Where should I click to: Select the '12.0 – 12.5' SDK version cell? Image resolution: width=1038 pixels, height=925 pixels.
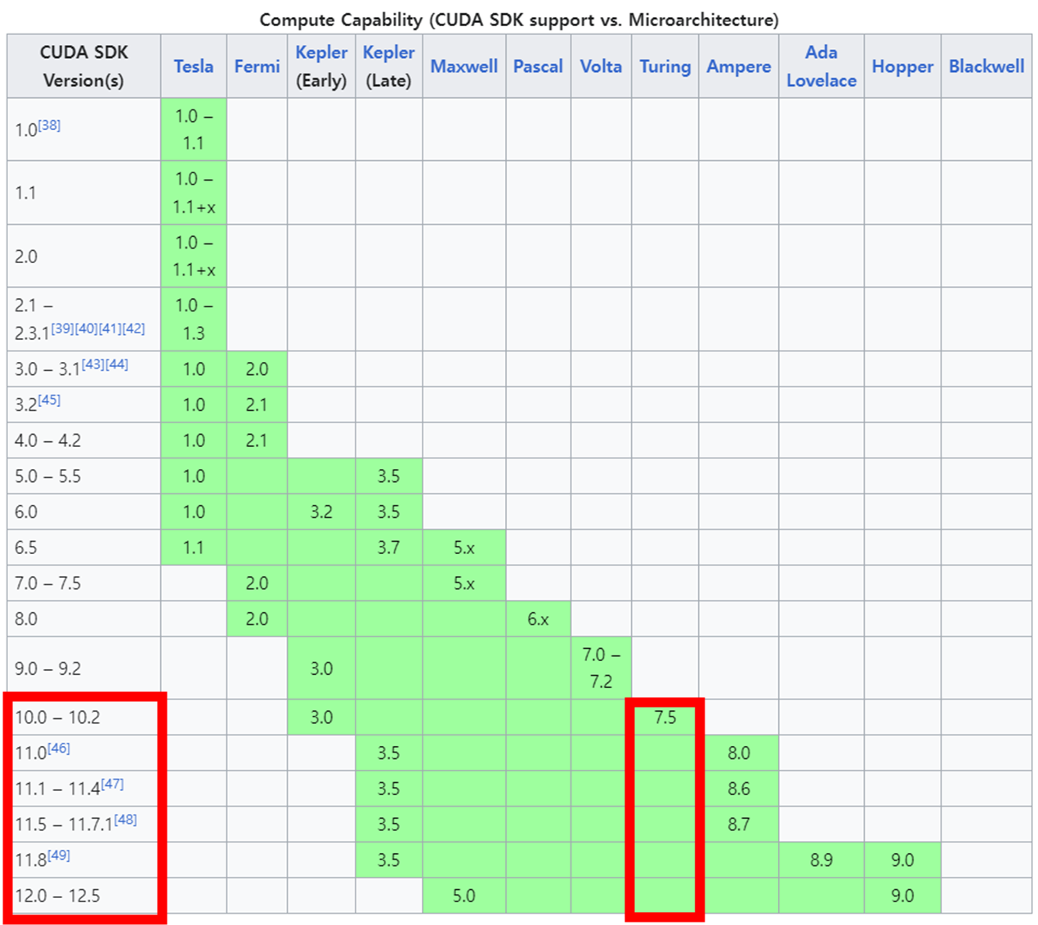pos(83,896)
